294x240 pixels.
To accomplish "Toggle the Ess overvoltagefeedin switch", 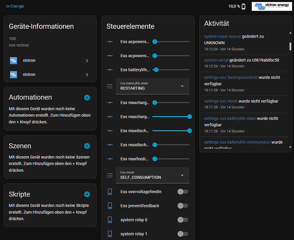I will 182,192.
